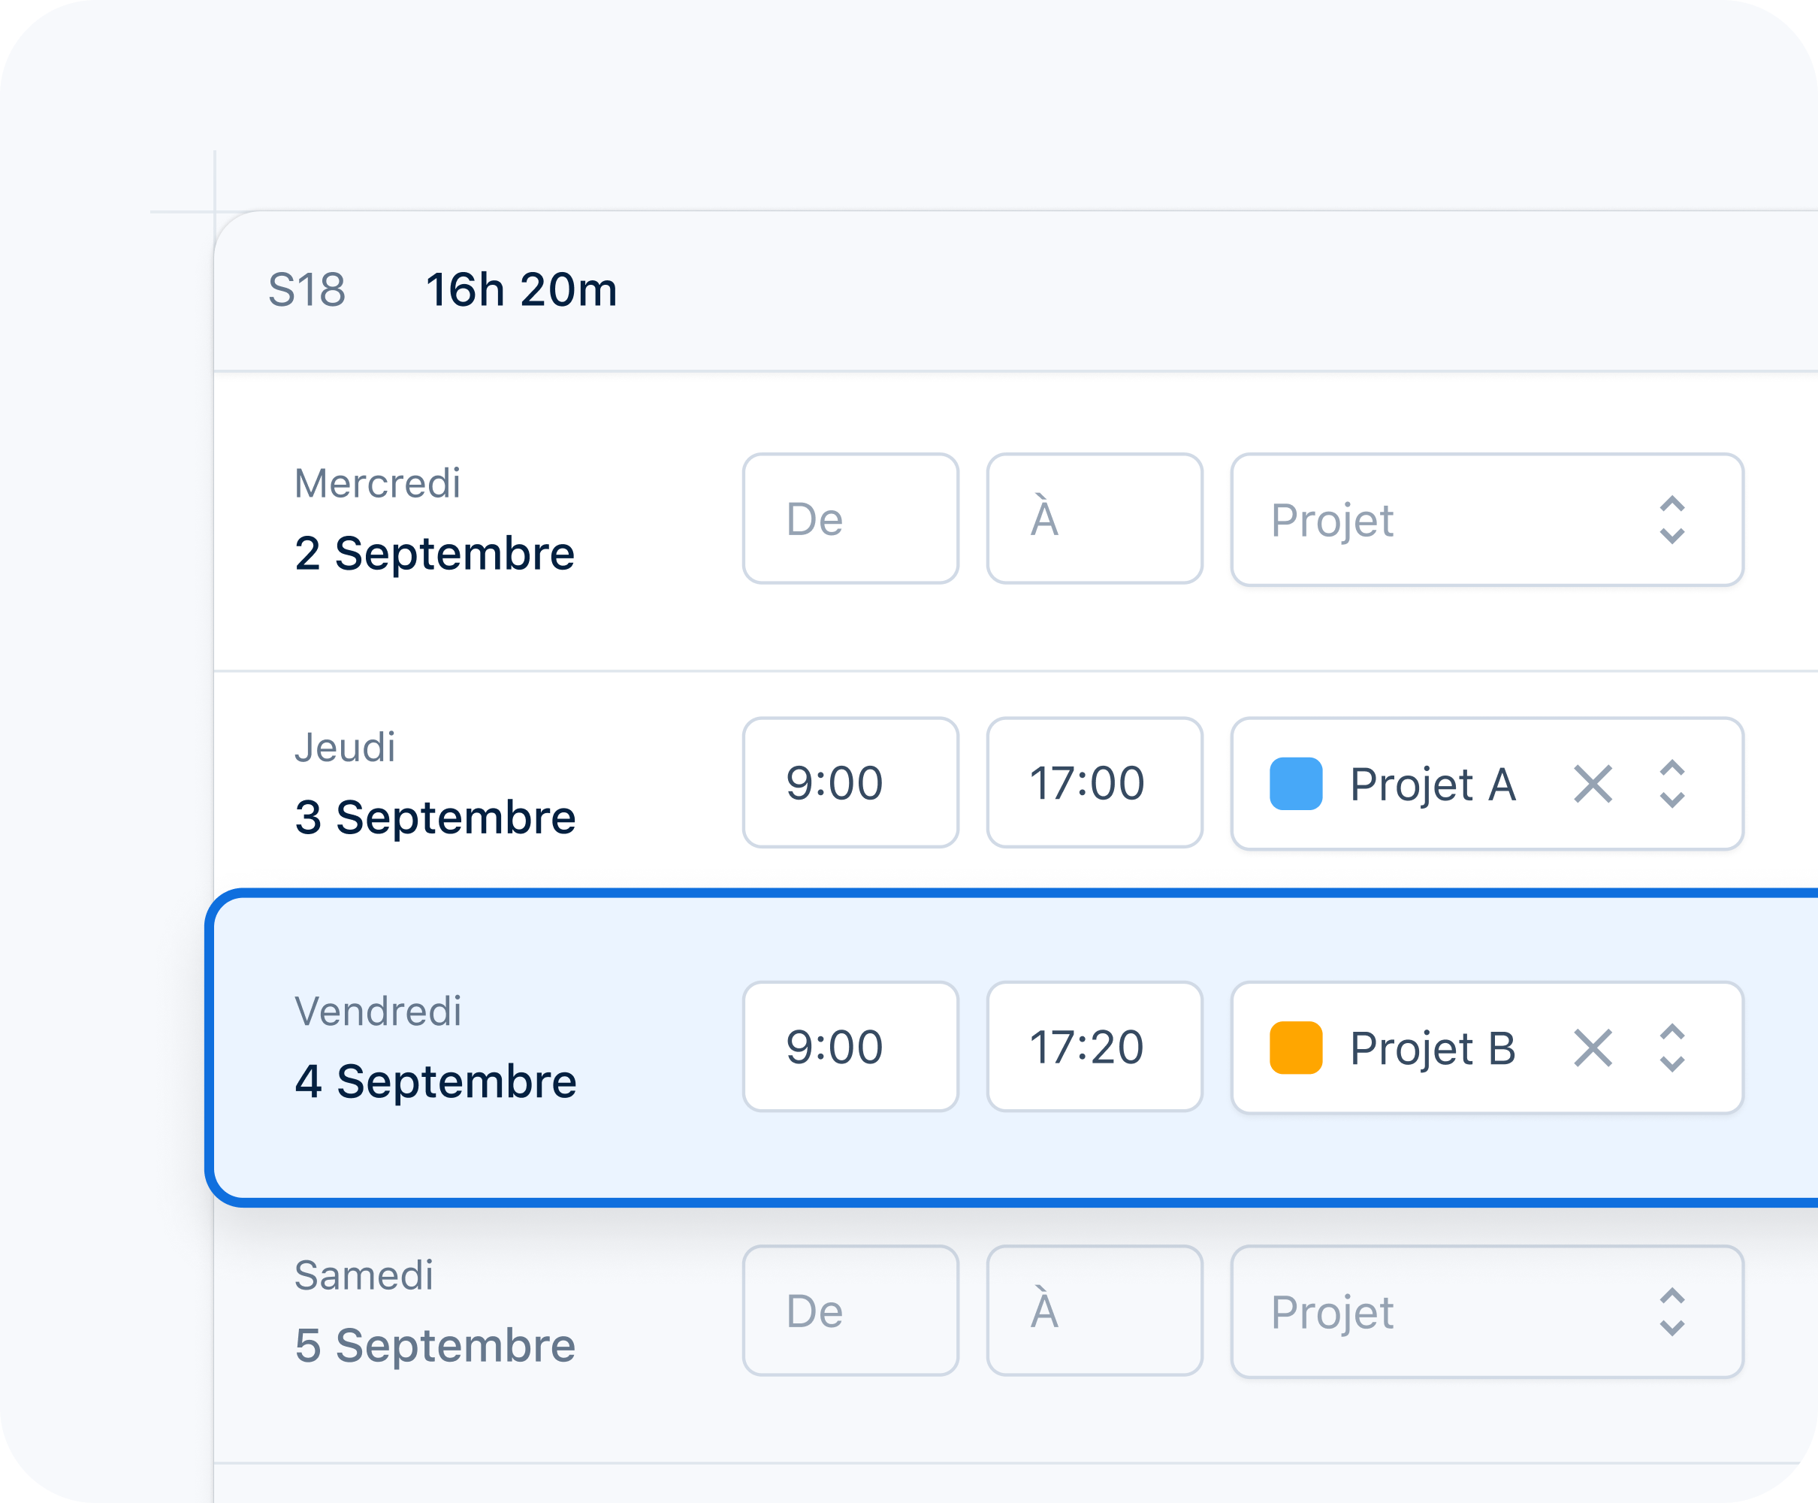The height and width of the screenshot is (1503, 1818).
Task: Focus Samedi À end time field
Action: (x=1094, y=1311)
